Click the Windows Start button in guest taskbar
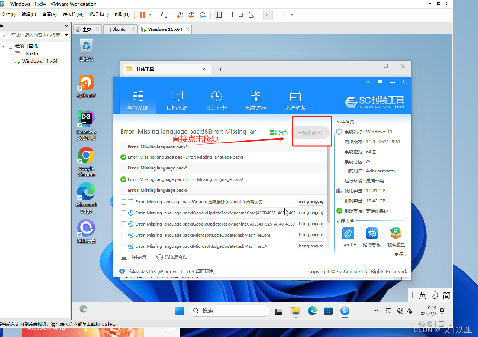This screenshot has width=478, height=337. (x=180, y=311)
